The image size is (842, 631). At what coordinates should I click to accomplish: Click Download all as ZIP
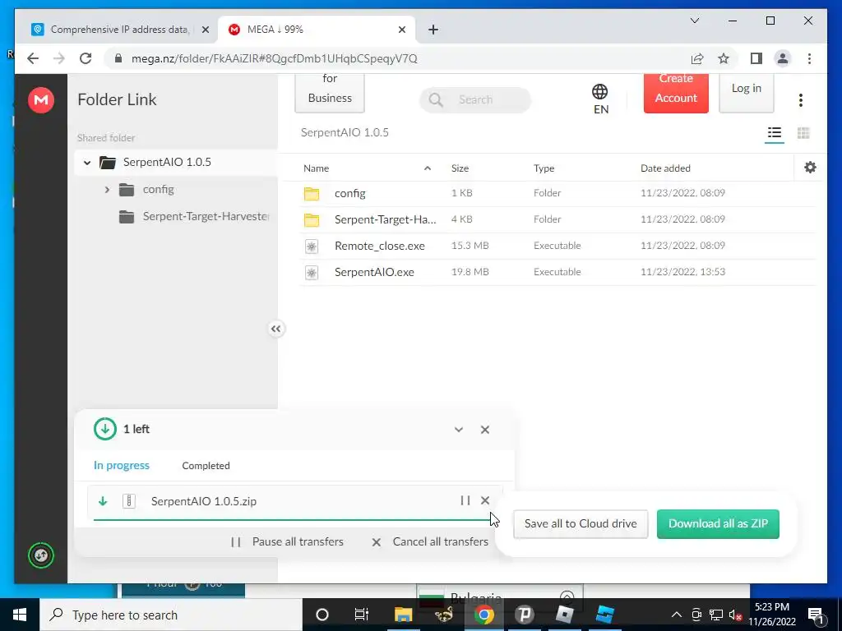(x=718, y=523)
